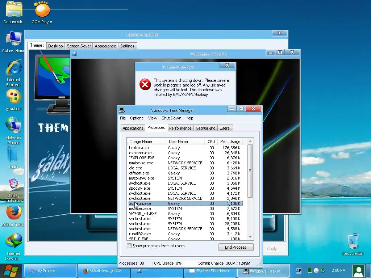Screen dimensions: 371x278
Task: Select the IEXPLORE.EXE process row
Action: pyautogui.click(x=185, y=158)
